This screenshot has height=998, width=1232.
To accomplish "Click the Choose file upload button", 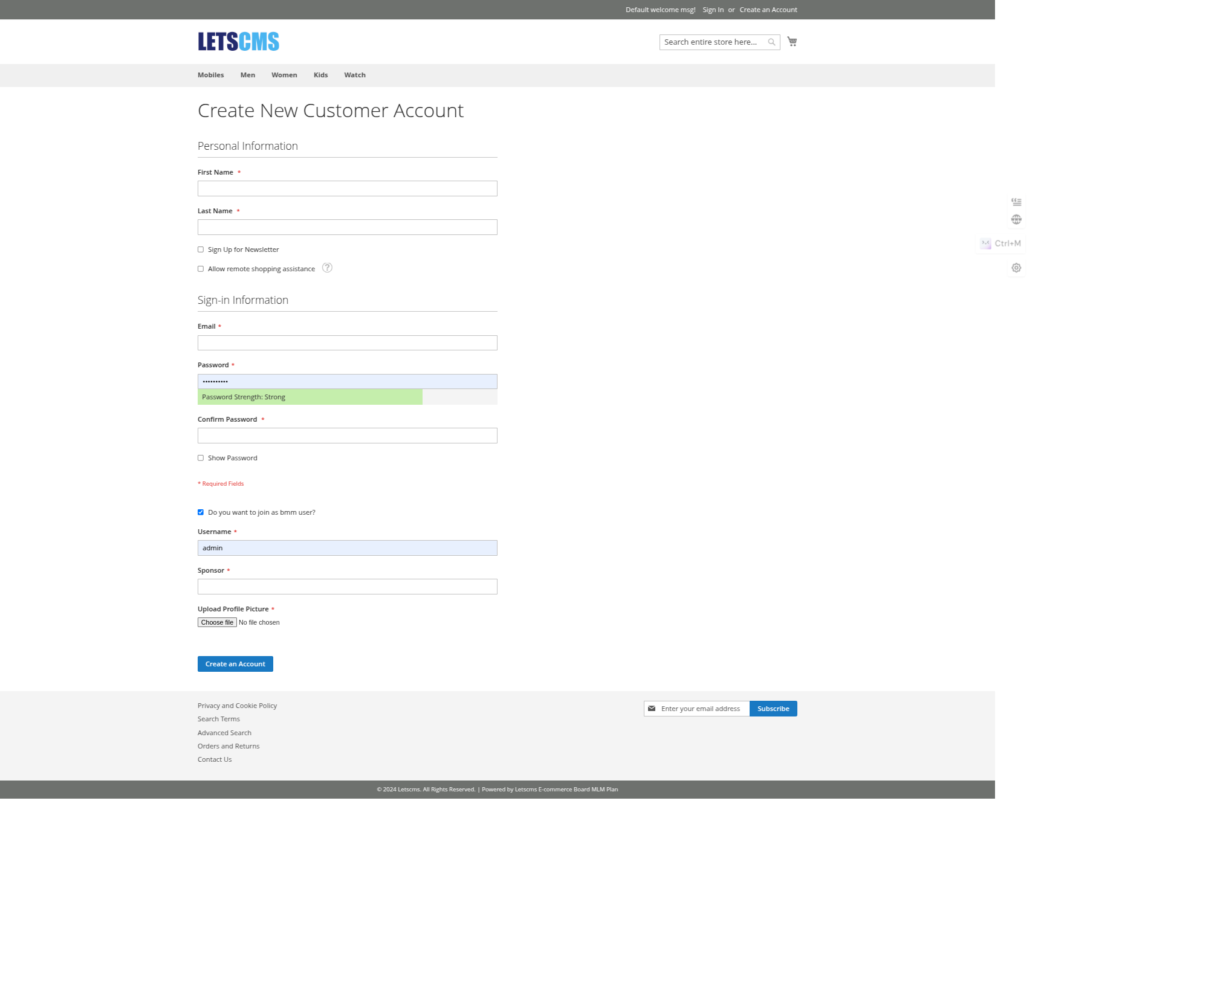I will [x=217, y=622].
